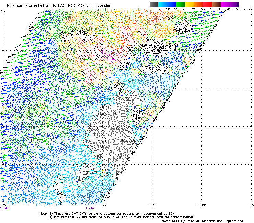Select the yellow 20-25 knots legend swatch
The image size is (254, 223).
pos(189,4)
